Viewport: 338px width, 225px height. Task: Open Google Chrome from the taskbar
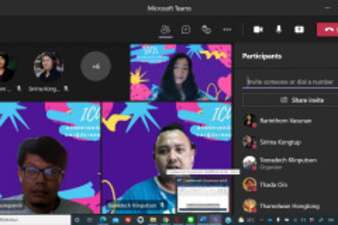click(x=165, y=220)
